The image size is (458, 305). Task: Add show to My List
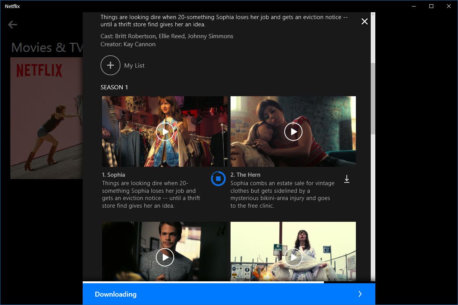(110, 65)
